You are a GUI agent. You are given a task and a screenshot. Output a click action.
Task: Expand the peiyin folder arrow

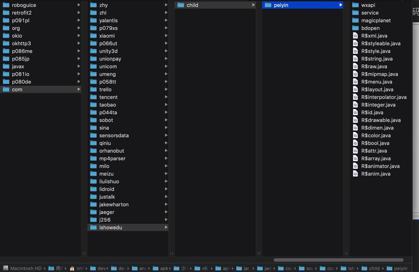point(341,5)
